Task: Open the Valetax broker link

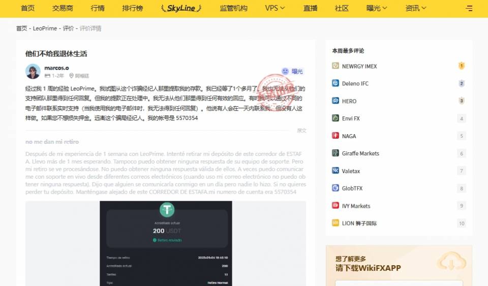Action: [x=351, y=171]
